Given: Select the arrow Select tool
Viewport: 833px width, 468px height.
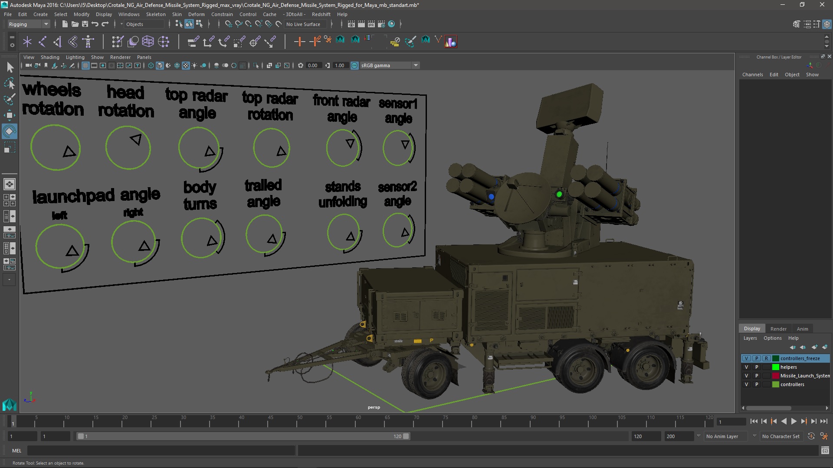Looking at the screenshot, I should [x=10, y=67].
